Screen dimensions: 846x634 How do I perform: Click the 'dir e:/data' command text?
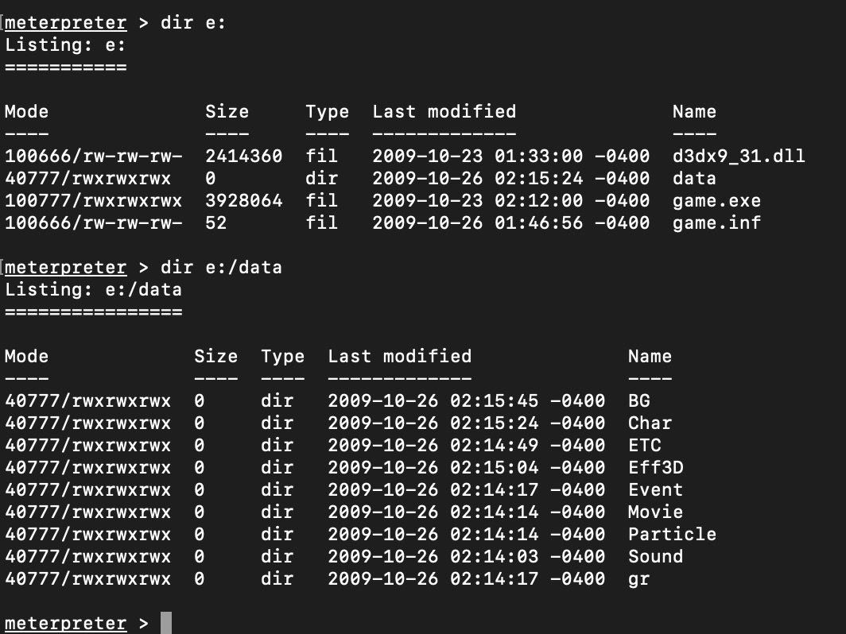(221, 268)
